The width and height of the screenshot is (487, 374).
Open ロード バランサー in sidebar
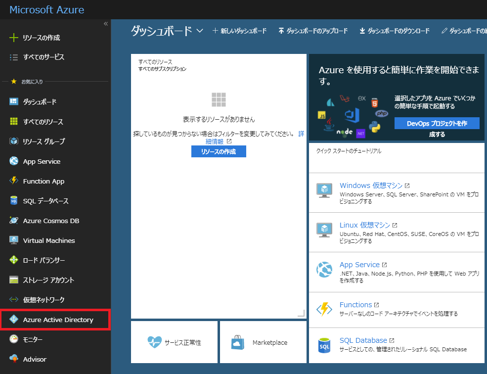(x=44, y=260)
